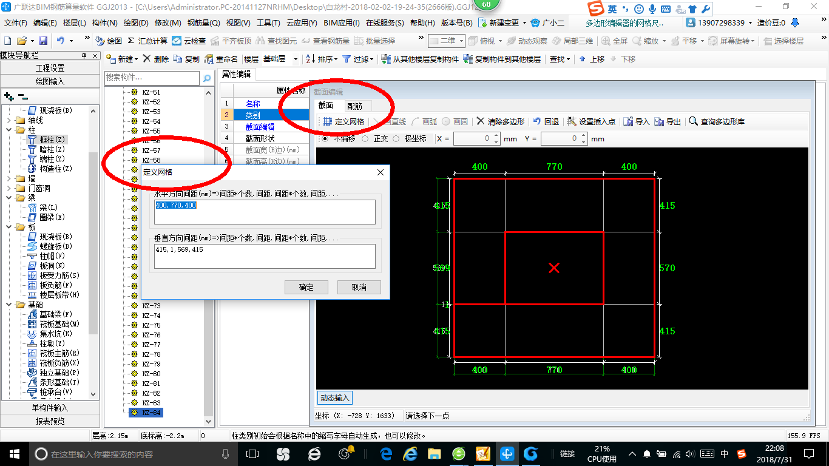Image resolution: width=829 pixels, height=466 pixels.
Task: Select the 极坐标 radio button
Action: pyautogui.click(x=396, y=138)
